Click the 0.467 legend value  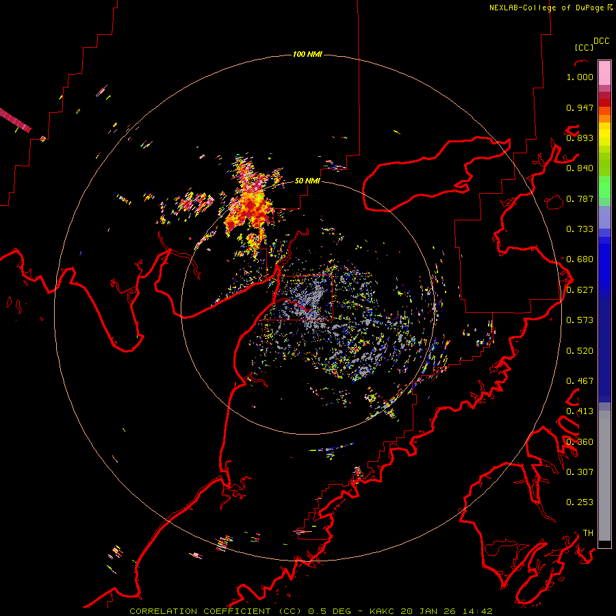[x=580, y=381]
